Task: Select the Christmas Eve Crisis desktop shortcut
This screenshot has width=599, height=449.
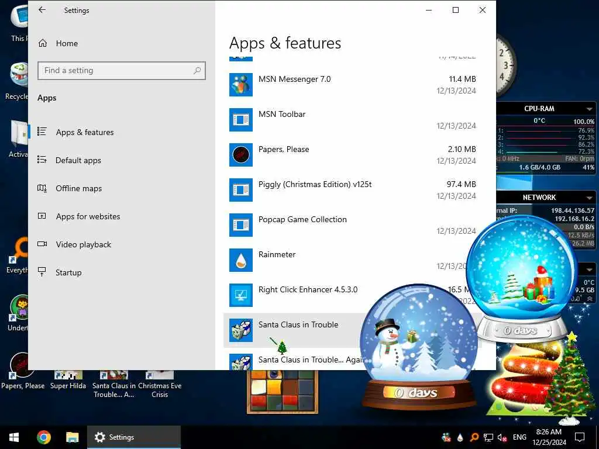Action: pyautogui.click(x=160, y=384)
